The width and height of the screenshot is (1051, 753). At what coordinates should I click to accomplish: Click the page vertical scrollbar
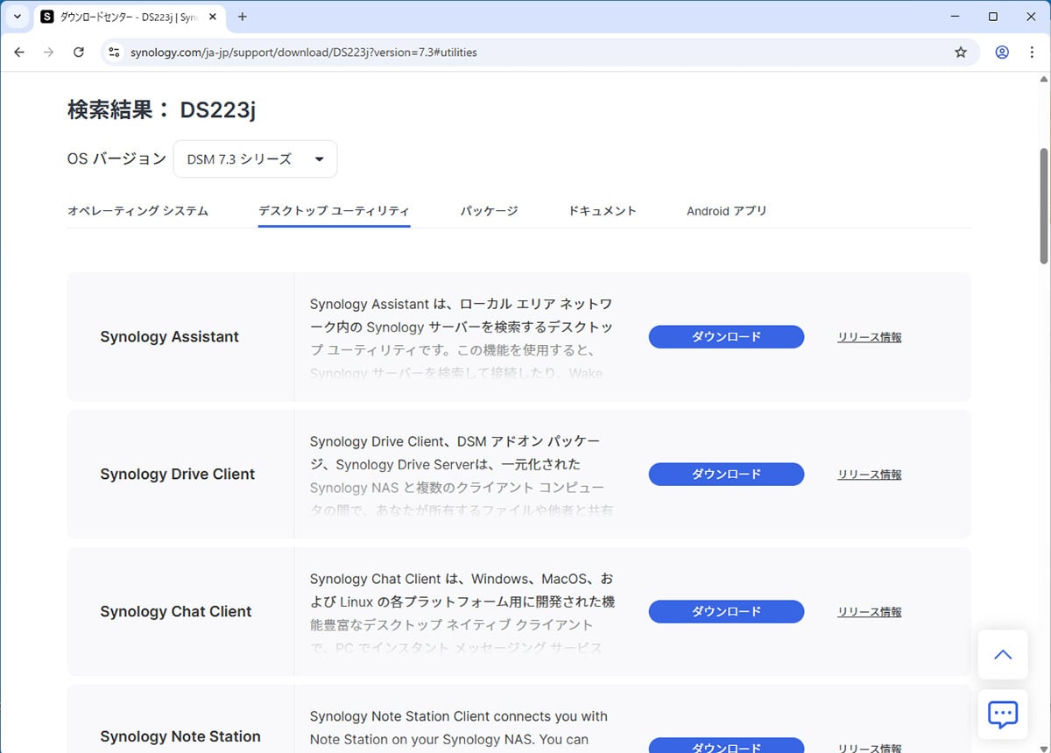click(1043, 206)
